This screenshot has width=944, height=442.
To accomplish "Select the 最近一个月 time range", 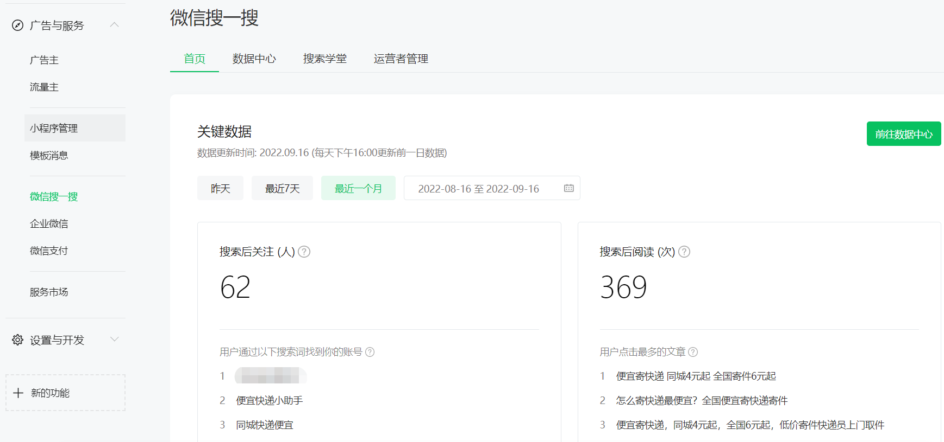I will pos(358,188).
